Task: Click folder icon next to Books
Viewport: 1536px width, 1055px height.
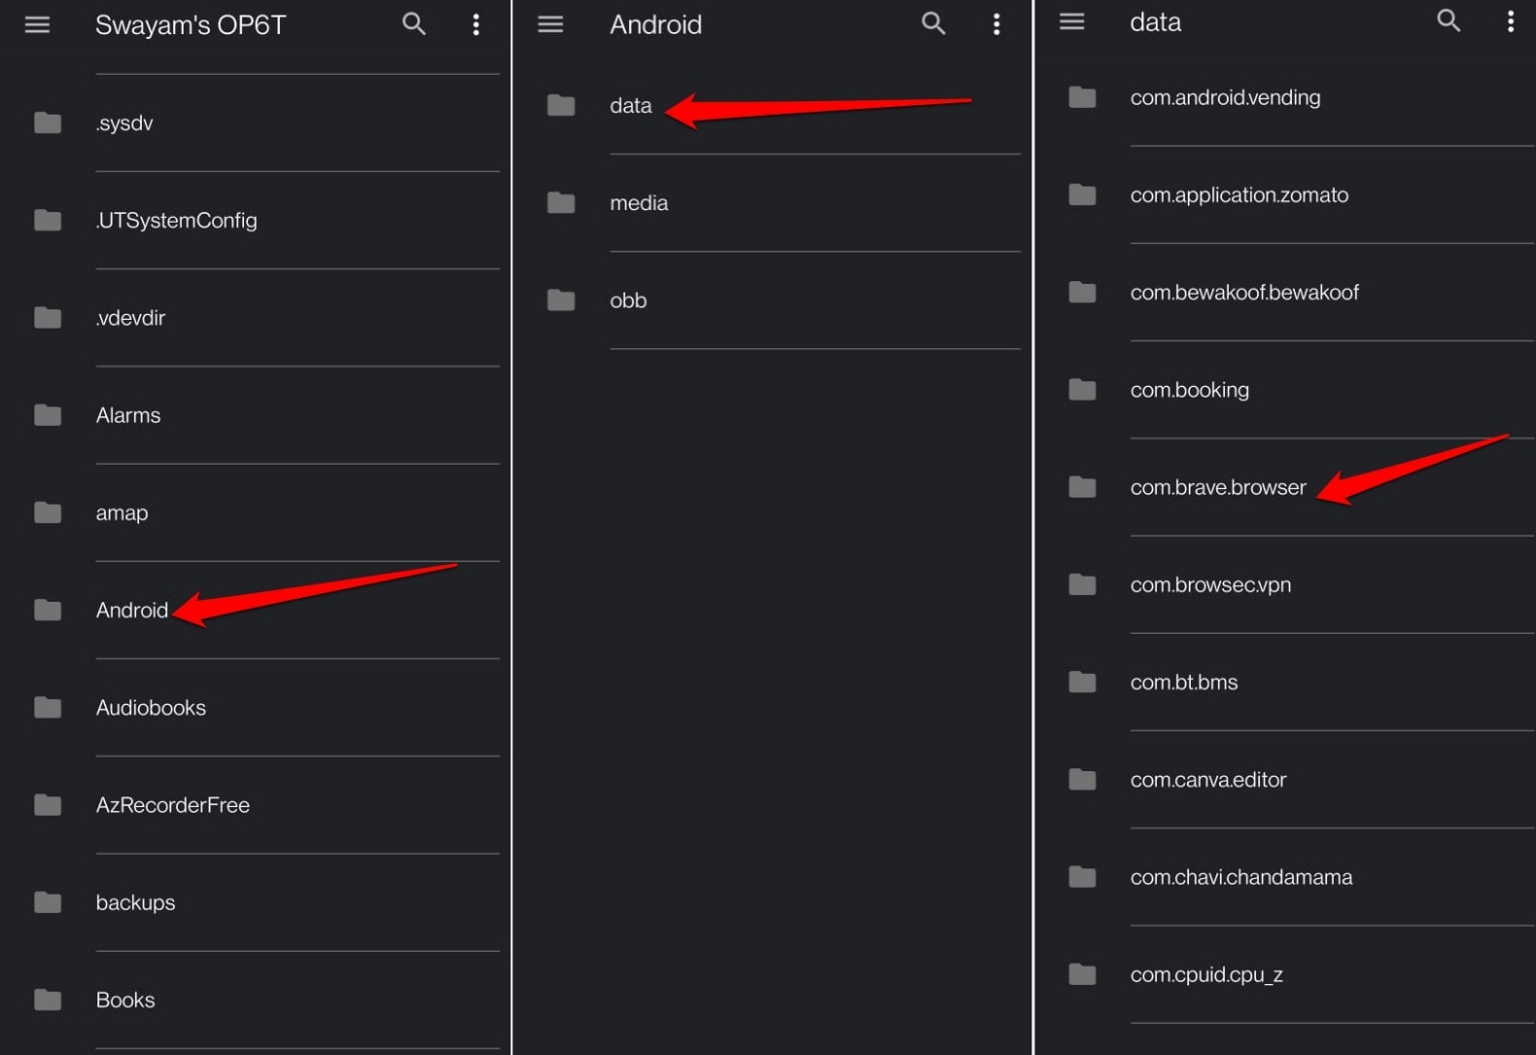Action: (x=48, y=1000)
